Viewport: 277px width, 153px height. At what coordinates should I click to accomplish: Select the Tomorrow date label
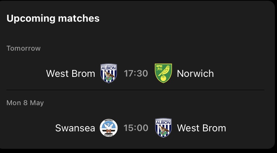tap(23, 48)
